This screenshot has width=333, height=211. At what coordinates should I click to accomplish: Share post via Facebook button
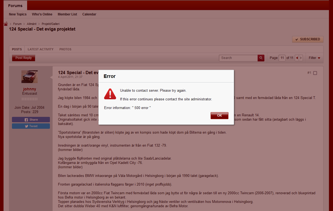(x=31, y=120)
